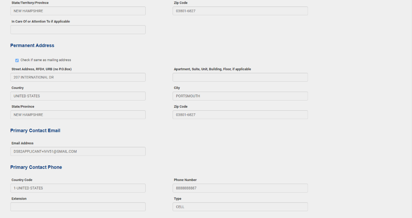Open the Country field showing United States

click(x=78, y=96)
